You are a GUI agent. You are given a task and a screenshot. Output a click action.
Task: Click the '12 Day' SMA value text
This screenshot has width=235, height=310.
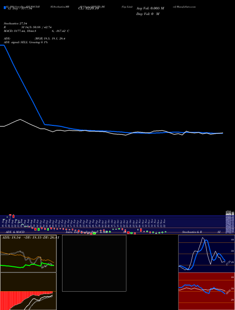click(x=20, y=8)
